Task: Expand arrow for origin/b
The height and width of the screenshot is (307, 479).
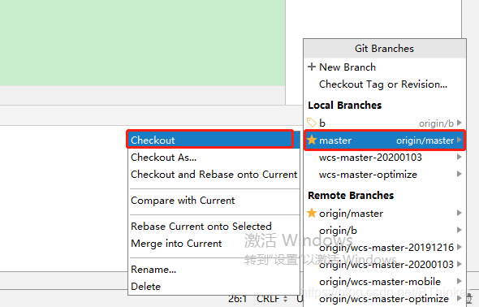Action: [460, 230]
